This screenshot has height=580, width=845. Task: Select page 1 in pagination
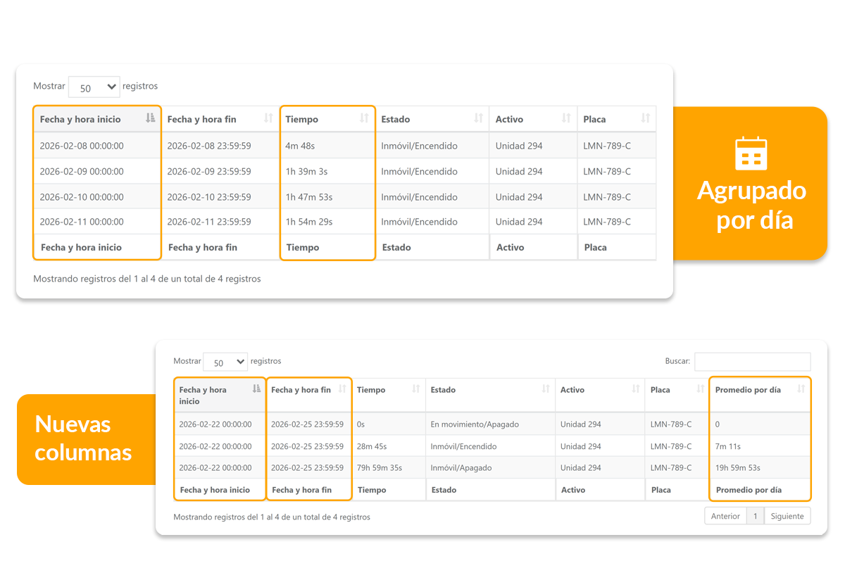coord(755,516)
